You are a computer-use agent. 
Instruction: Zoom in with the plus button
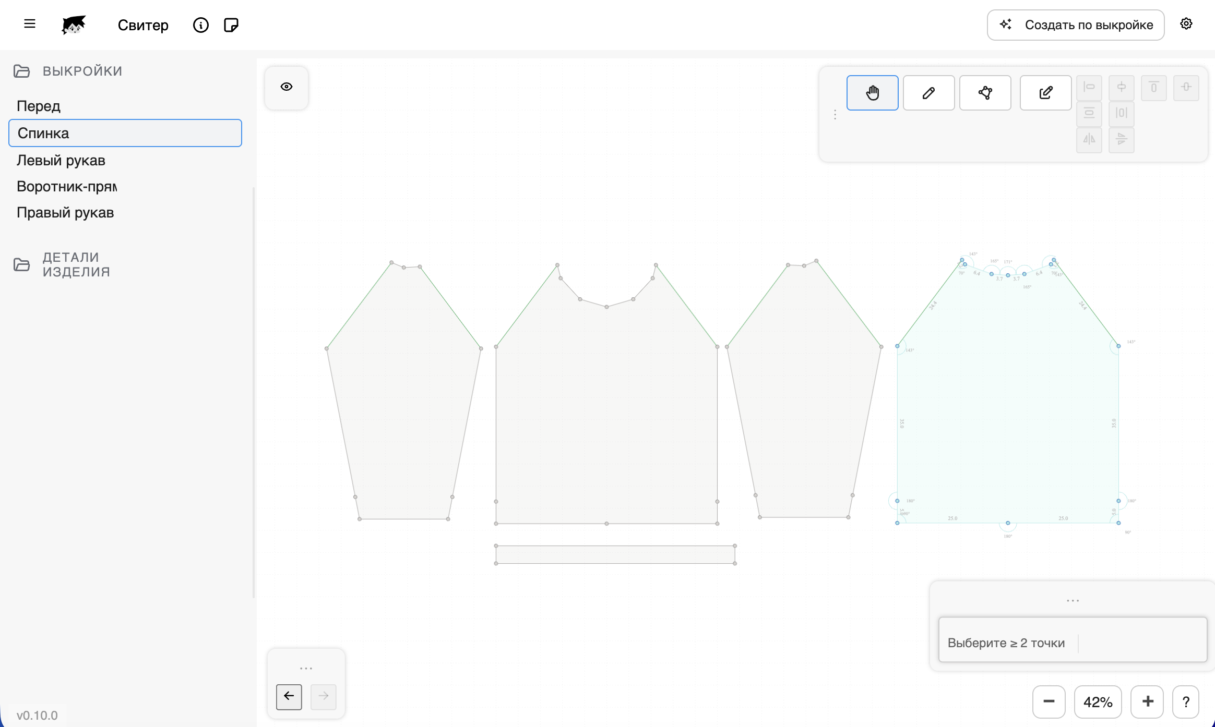[x=1148, y=702]
